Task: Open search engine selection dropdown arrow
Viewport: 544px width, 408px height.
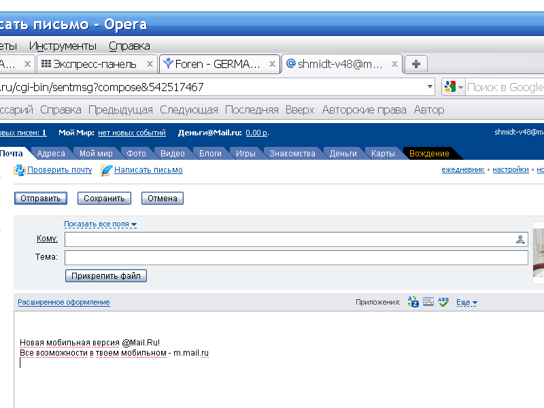Action: pos(460,88)
